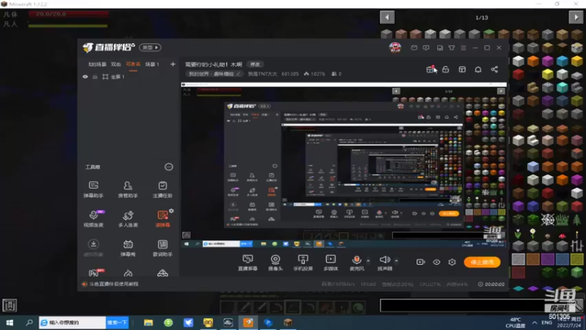Open File Explorer from the taskbar
Screen dimensions: 586x330
149,323
